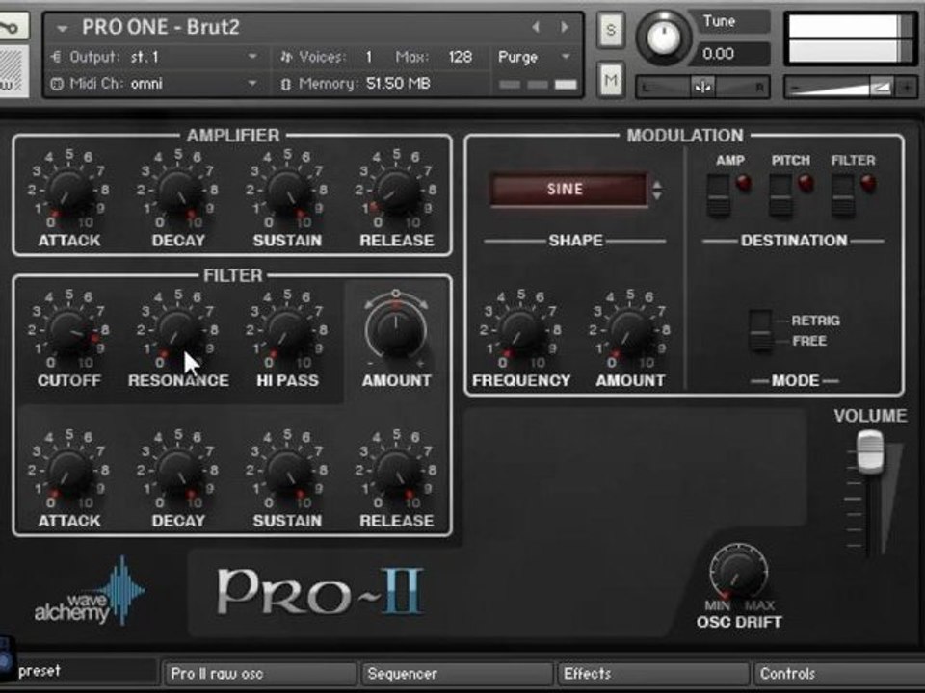This screenshot has width=925, height=693.
Task: Click the Filter envelope Sustain knob
Action: point(288,471)
